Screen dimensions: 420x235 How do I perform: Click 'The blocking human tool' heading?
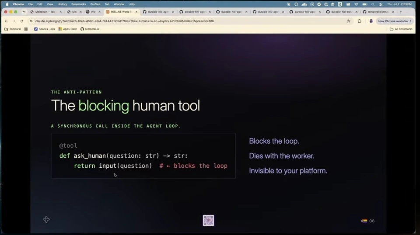[x=126, y=105]
